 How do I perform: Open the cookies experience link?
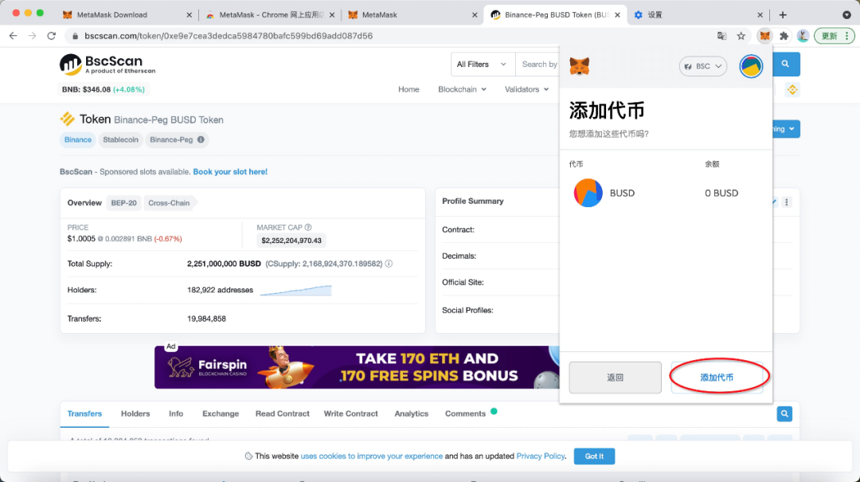tap(371, 457)
